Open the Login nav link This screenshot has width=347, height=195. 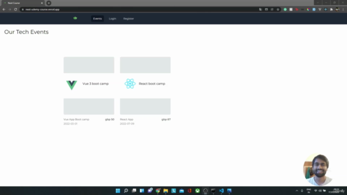click(x=112, y=18)
